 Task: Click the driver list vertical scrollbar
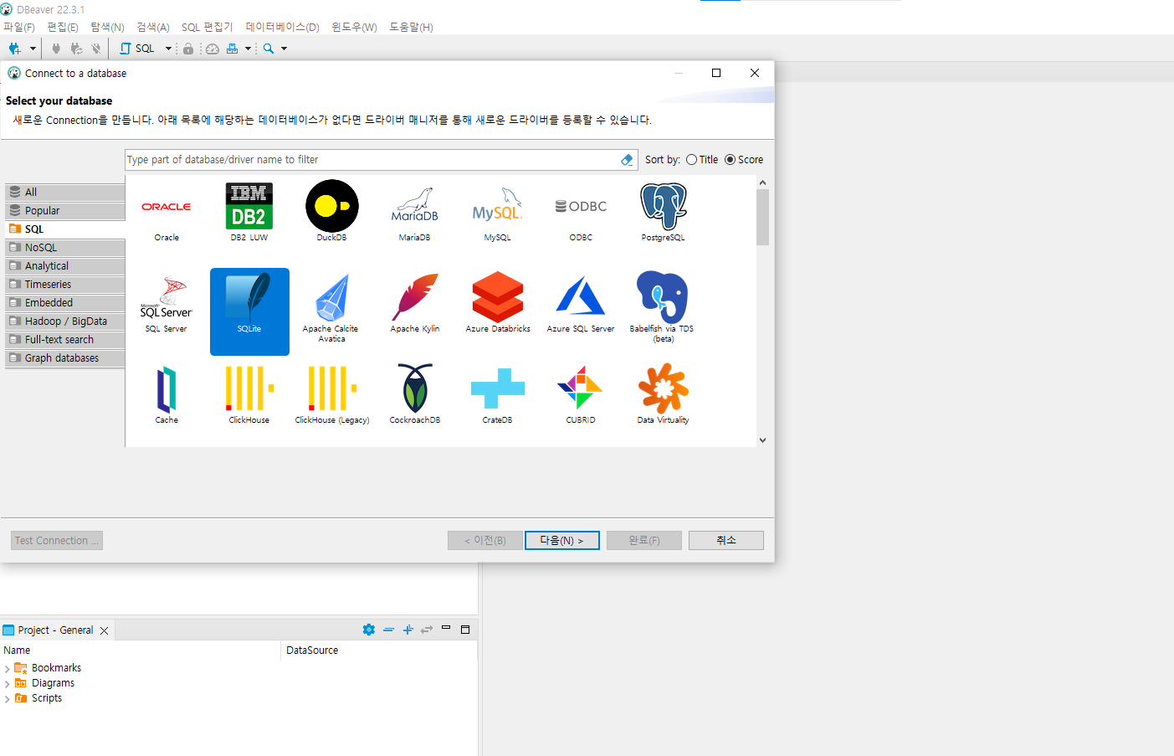point(762,218)
